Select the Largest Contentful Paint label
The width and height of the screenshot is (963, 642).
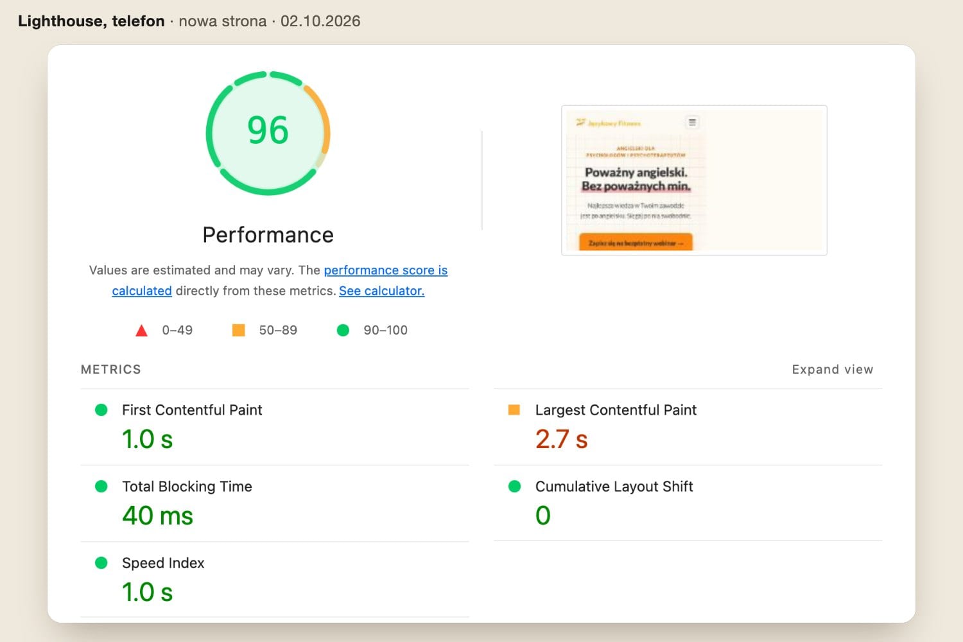point(616,410)
